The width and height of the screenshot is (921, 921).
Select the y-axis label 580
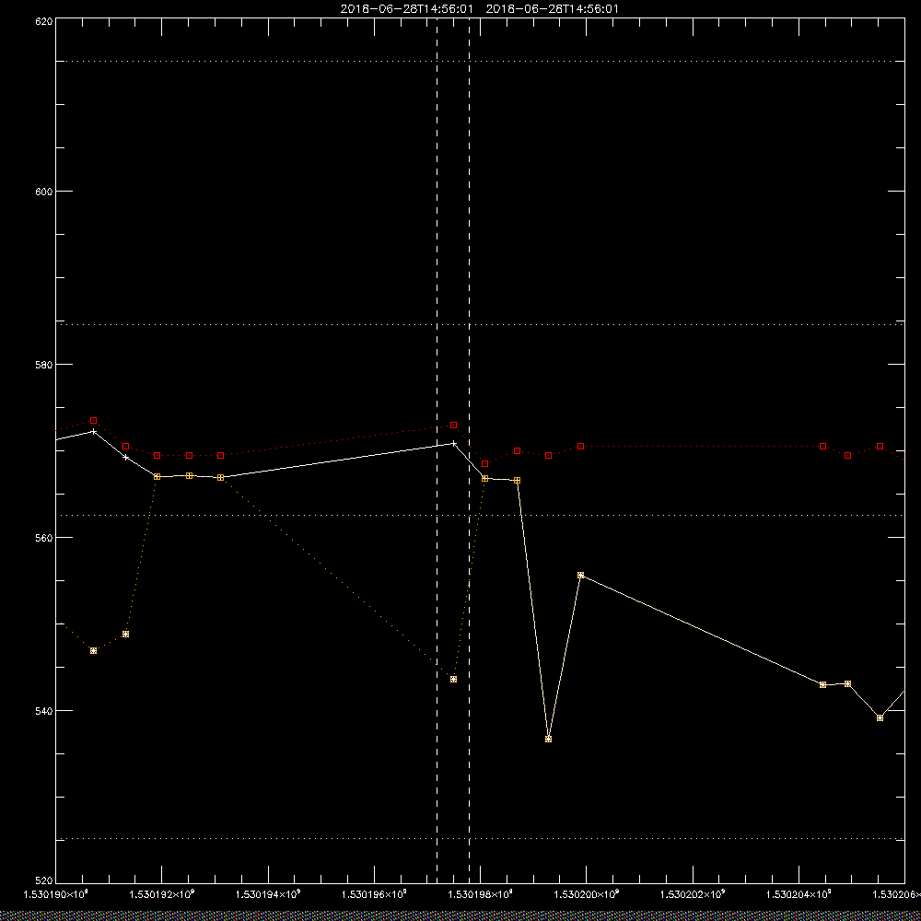click(44, 364)
